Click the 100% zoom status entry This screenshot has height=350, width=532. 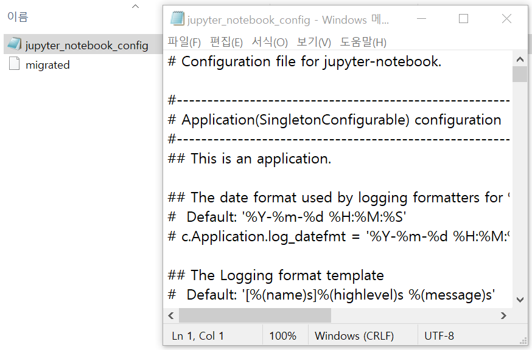[x=282, y=336]
